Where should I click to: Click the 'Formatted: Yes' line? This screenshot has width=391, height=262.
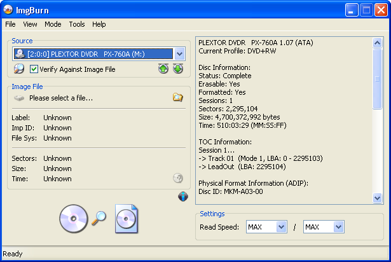(222, 92)
